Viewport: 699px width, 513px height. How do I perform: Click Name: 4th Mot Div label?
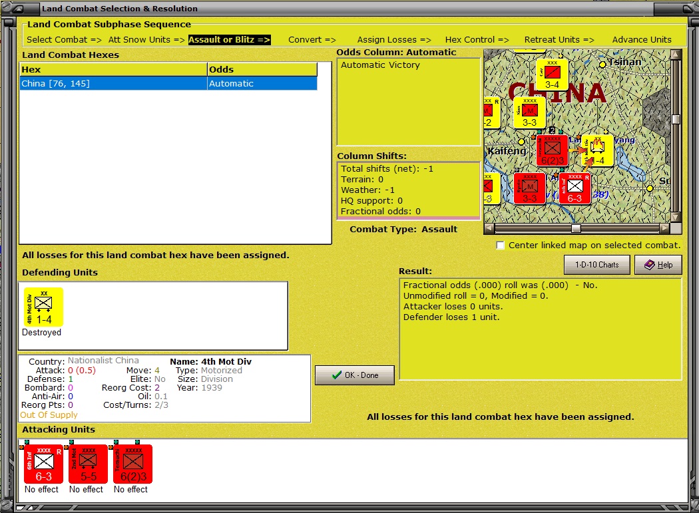[210, 361]
